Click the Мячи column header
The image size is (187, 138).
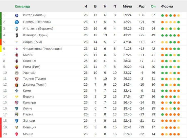pos(127,6)
